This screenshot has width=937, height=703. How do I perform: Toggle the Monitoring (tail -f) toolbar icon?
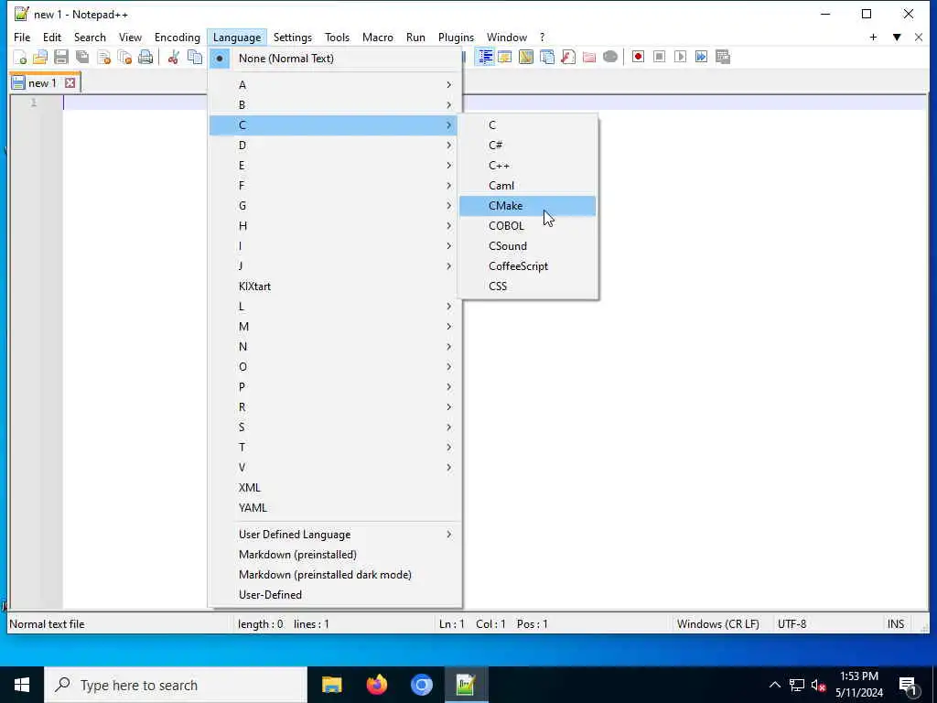tap(610, 58)
